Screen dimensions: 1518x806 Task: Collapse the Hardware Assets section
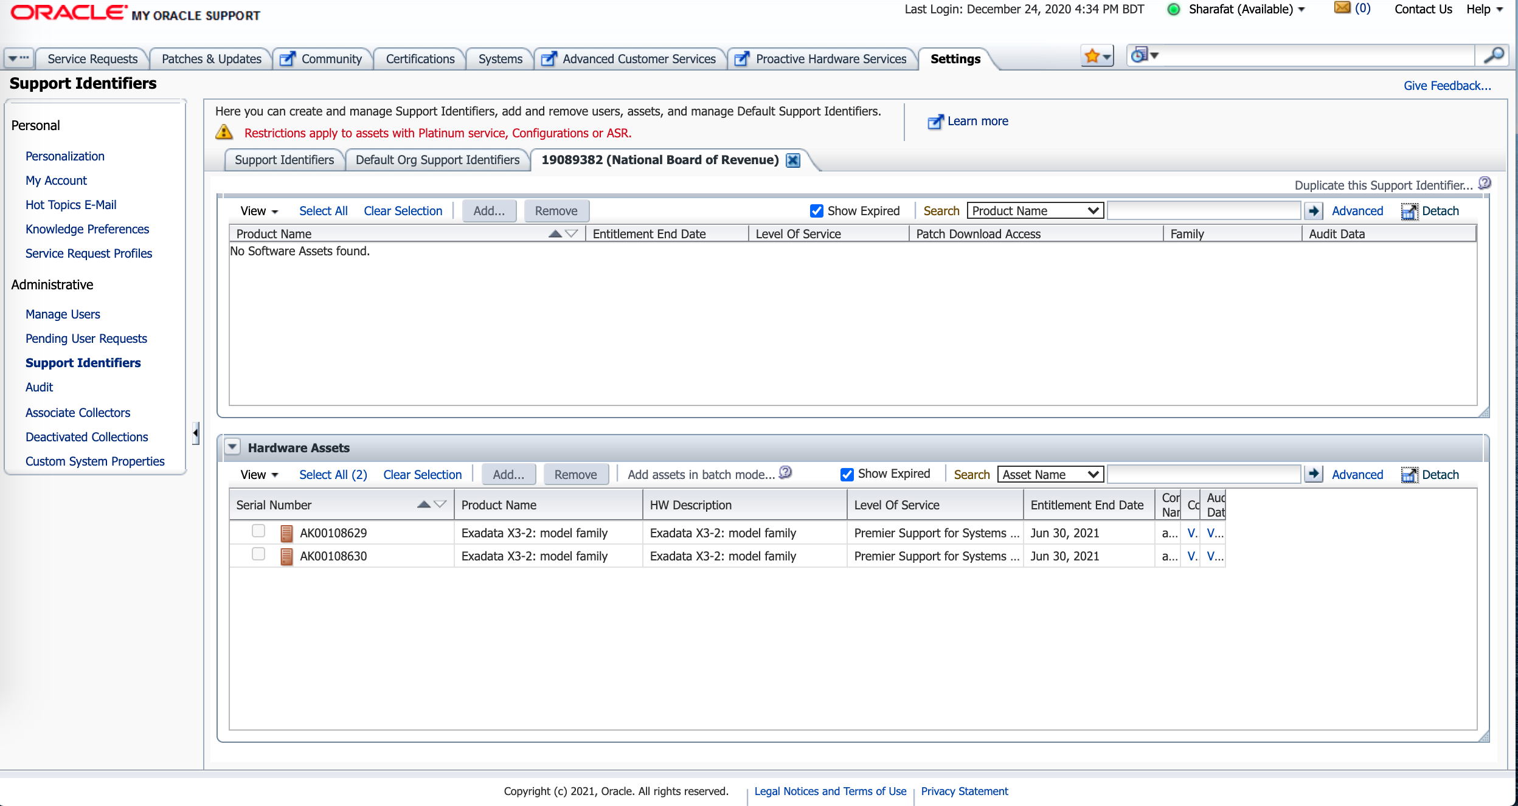pyautogui.click(x=232, y=447)
